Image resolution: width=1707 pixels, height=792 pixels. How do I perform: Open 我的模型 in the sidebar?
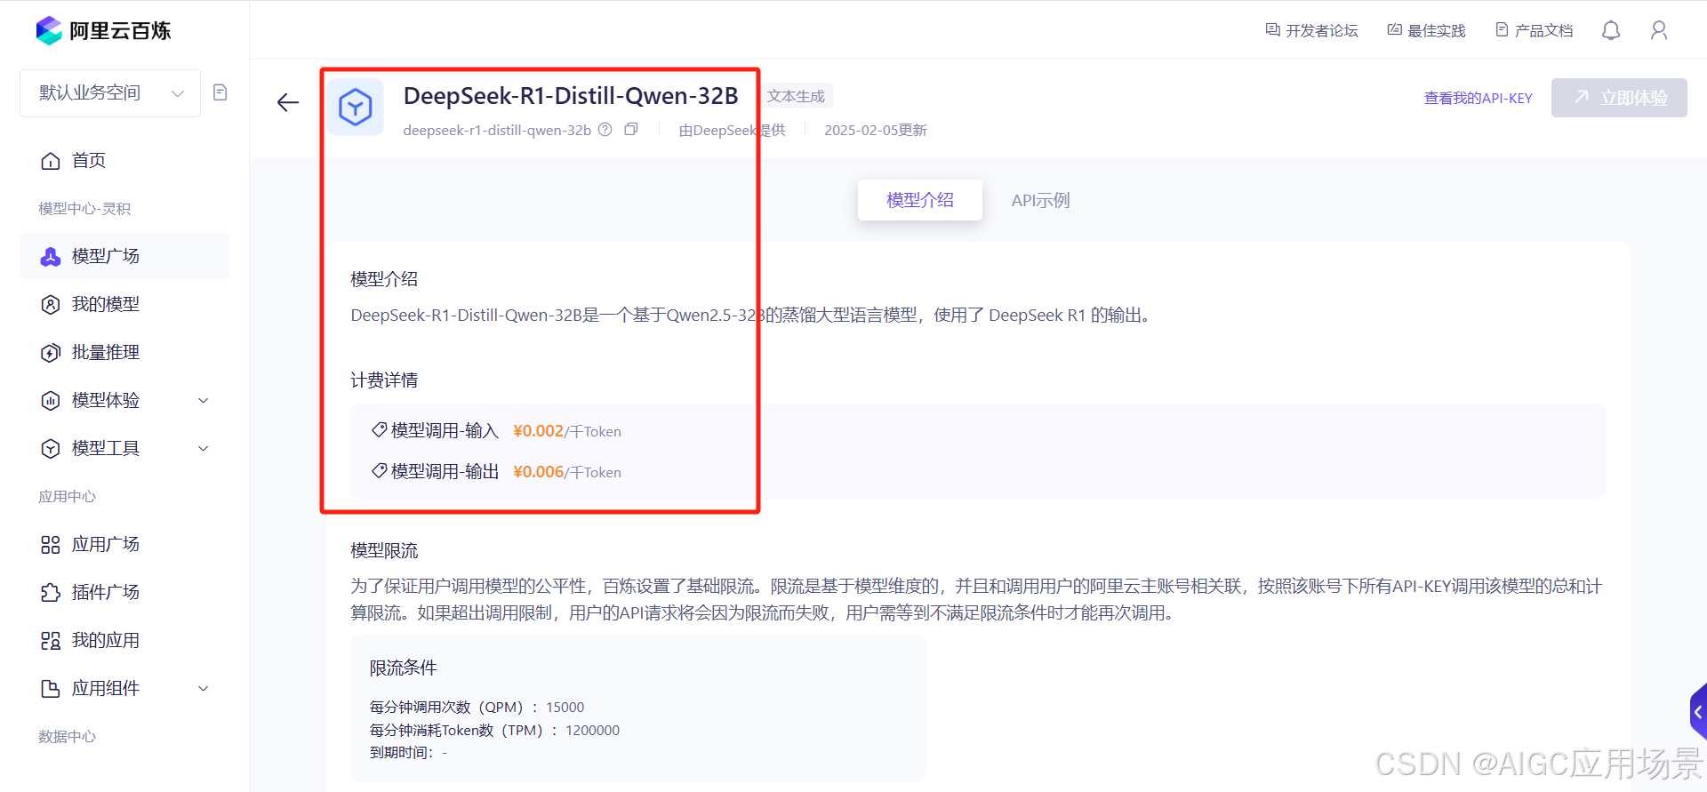coord(124,305)
